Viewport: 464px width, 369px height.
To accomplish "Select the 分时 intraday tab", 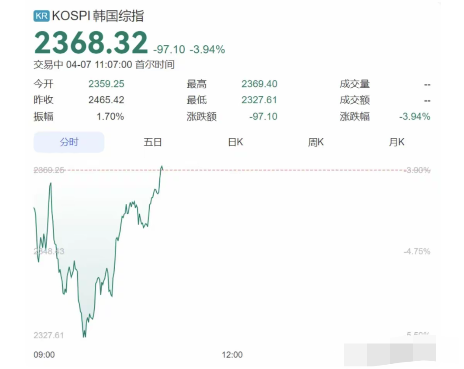I will coord(69,142).
